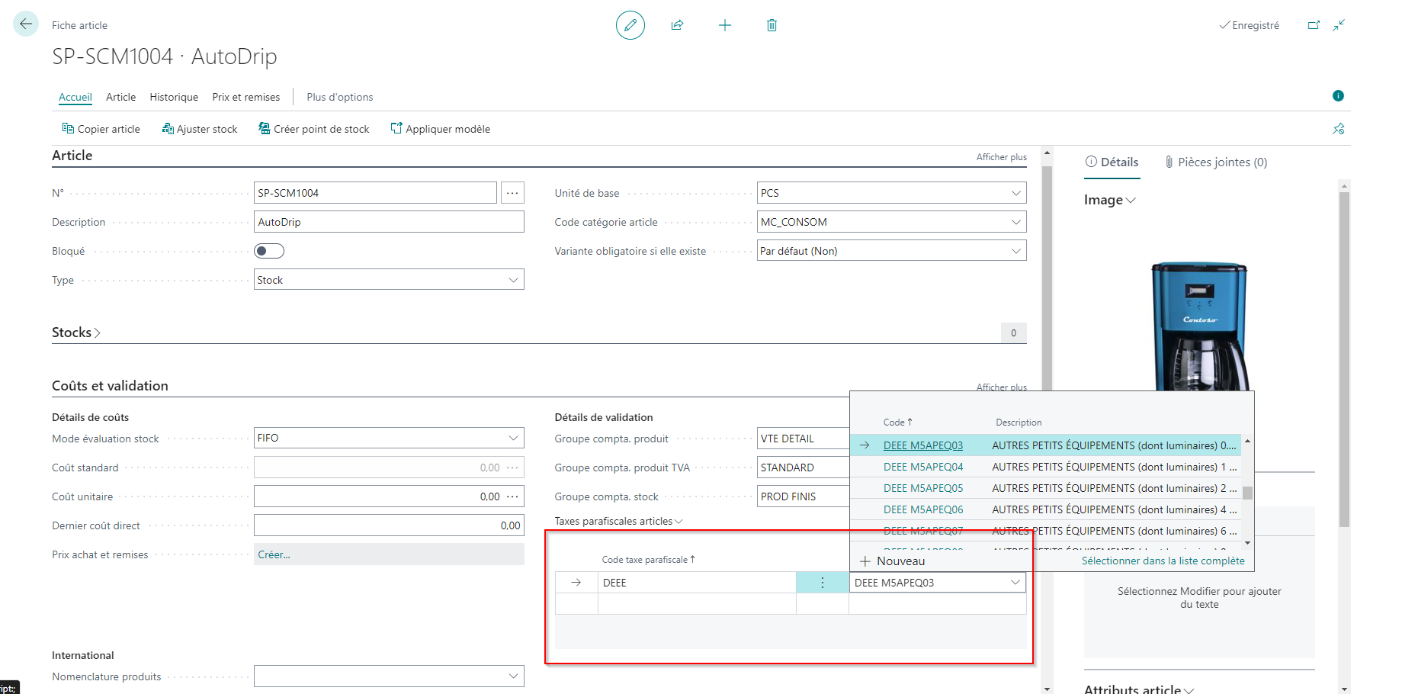Viewport: 1402px width, 694px height.
Task: Click the Description input field
Action: pyautogui.click(x=389, y=222)
